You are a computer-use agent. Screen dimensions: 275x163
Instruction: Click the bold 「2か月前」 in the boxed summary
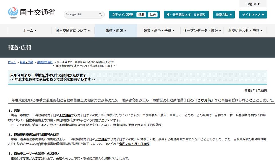pos(204,100)
